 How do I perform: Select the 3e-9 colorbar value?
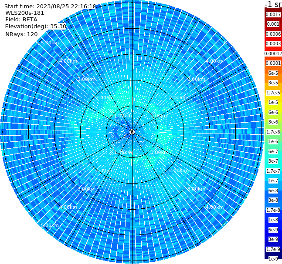(x=273, y=239)
